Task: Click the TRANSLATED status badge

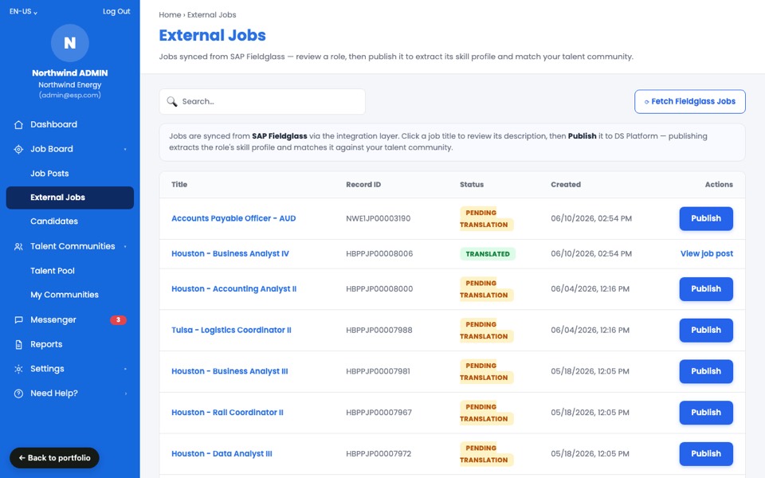Action: point(488,253)
